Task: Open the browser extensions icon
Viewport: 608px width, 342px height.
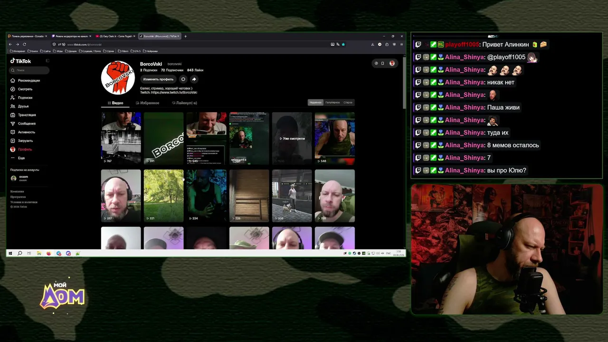Action: point(387,44)
